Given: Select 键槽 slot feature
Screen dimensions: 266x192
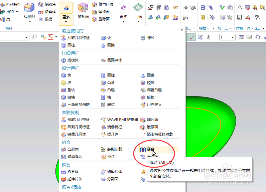Looking at the screenshot, I should click(68, 97).
